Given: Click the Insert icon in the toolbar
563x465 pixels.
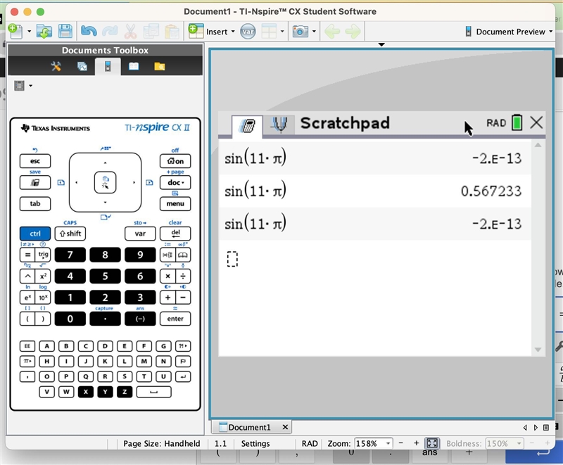Looking at the screenshot, I should click(196, 31).
